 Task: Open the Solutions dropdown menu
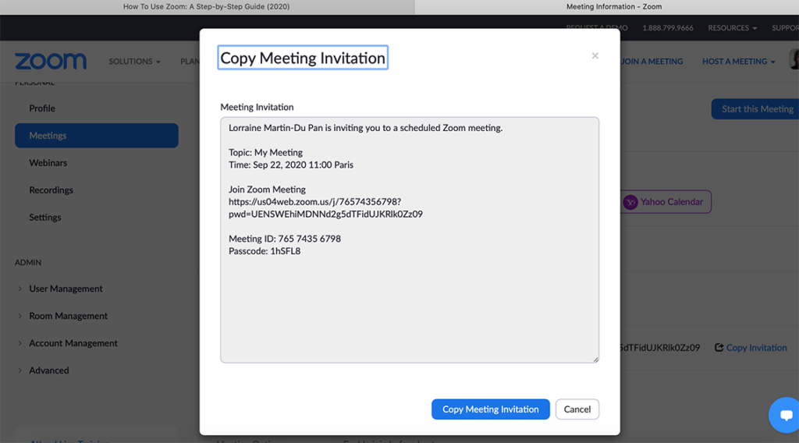(x=134, y=62)
